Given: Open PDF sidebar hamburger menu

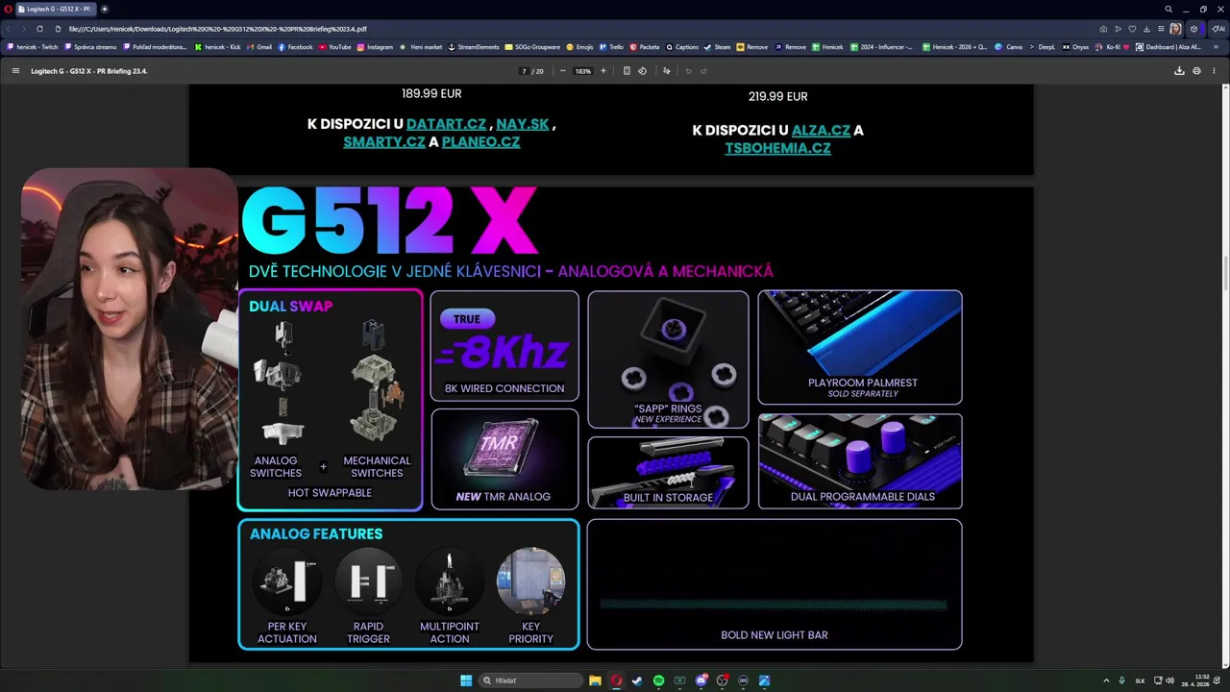Looking at the screenshot, I should [15, 71].
